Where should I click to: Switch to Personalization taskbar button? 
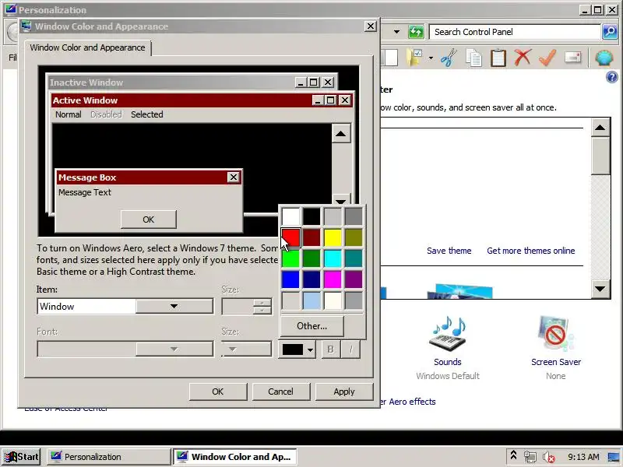pyautogui.click(x=108, y=457)
